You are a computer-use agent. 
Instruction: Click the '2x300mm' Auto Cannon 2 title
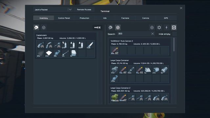click(122, 41)
